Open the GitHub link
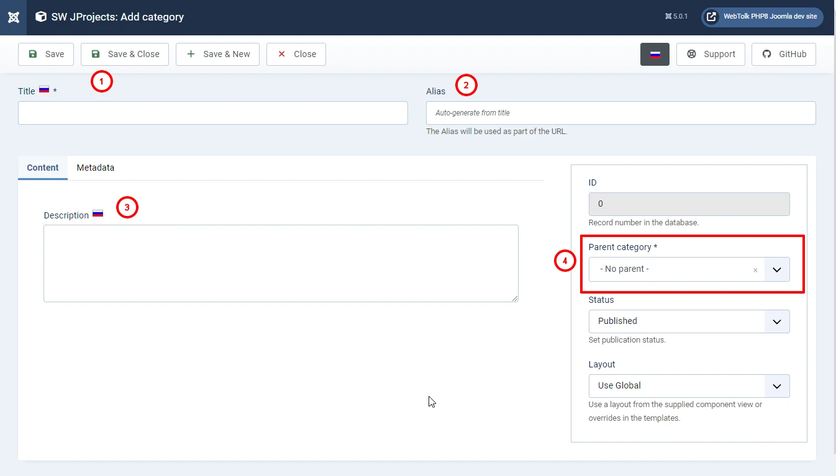Screen dimensions: 836x476 pyautogui.click(x=784, y=54)
